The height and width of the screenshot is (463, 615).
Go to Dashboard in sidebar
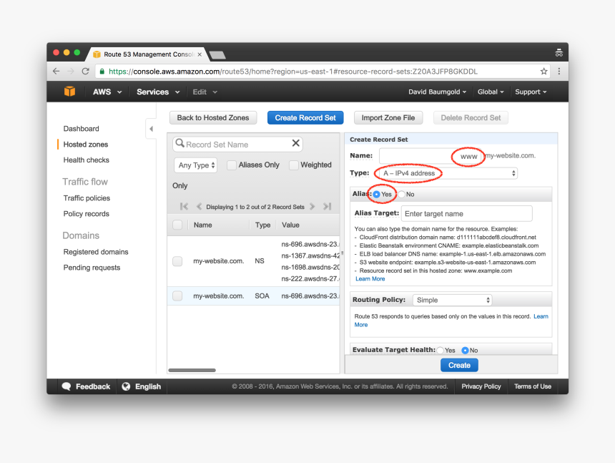[82, 129]
